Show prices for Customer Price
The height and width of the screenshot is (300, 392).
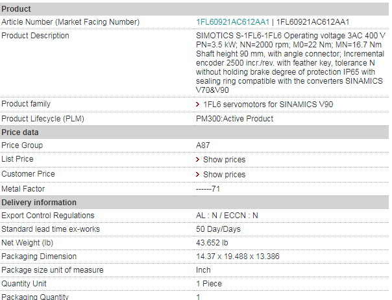[x=225, y=175]
